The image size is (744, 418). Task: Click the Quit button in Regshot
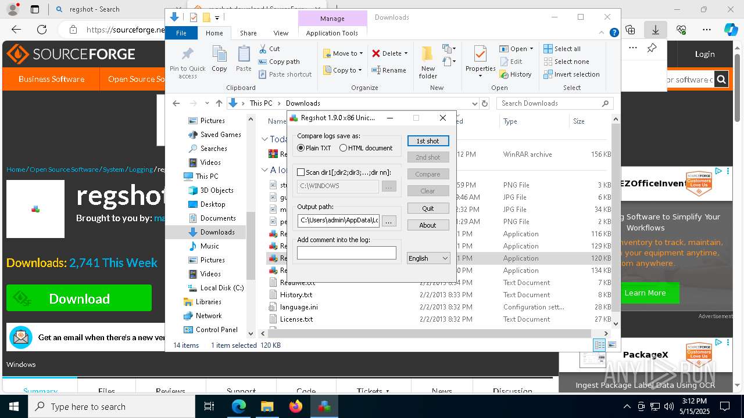(x=428, y=208)
